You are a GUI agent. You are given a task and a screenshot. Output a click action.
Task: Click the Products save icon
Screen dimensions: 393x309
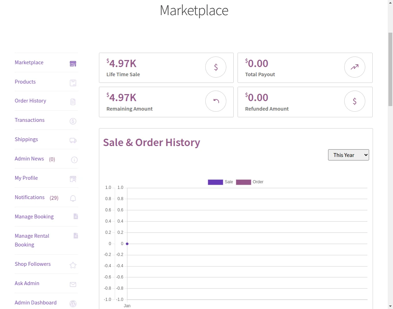pyautogui.click(x=73, y=83)
